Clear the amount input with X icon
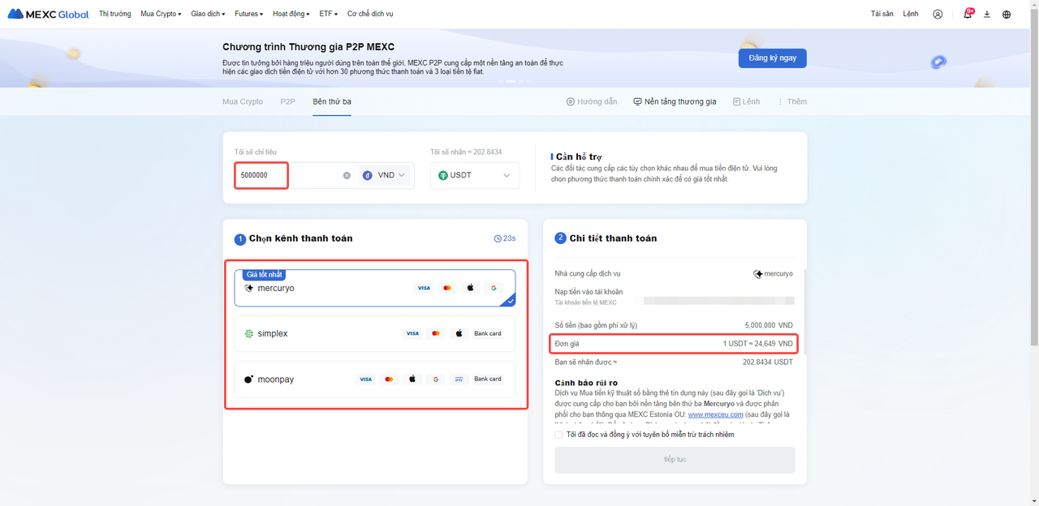Screen dimensions: 1039x506 347,175
